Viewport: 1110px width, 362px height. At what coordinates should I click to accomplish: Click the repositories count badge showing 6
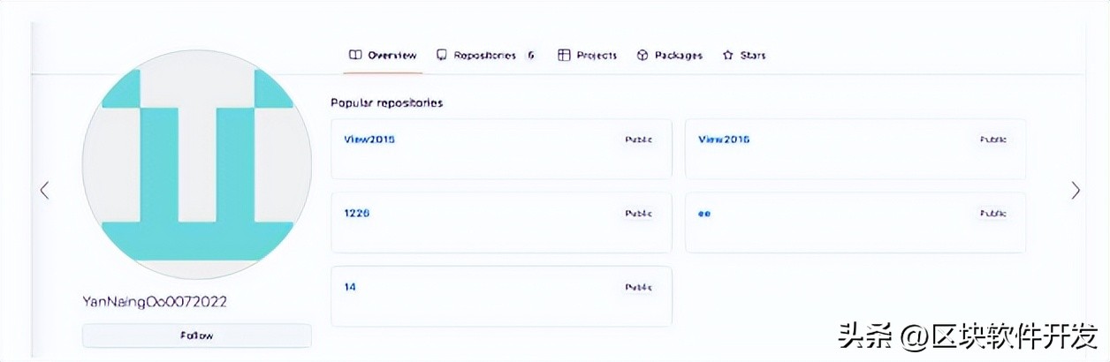[530, 55]
